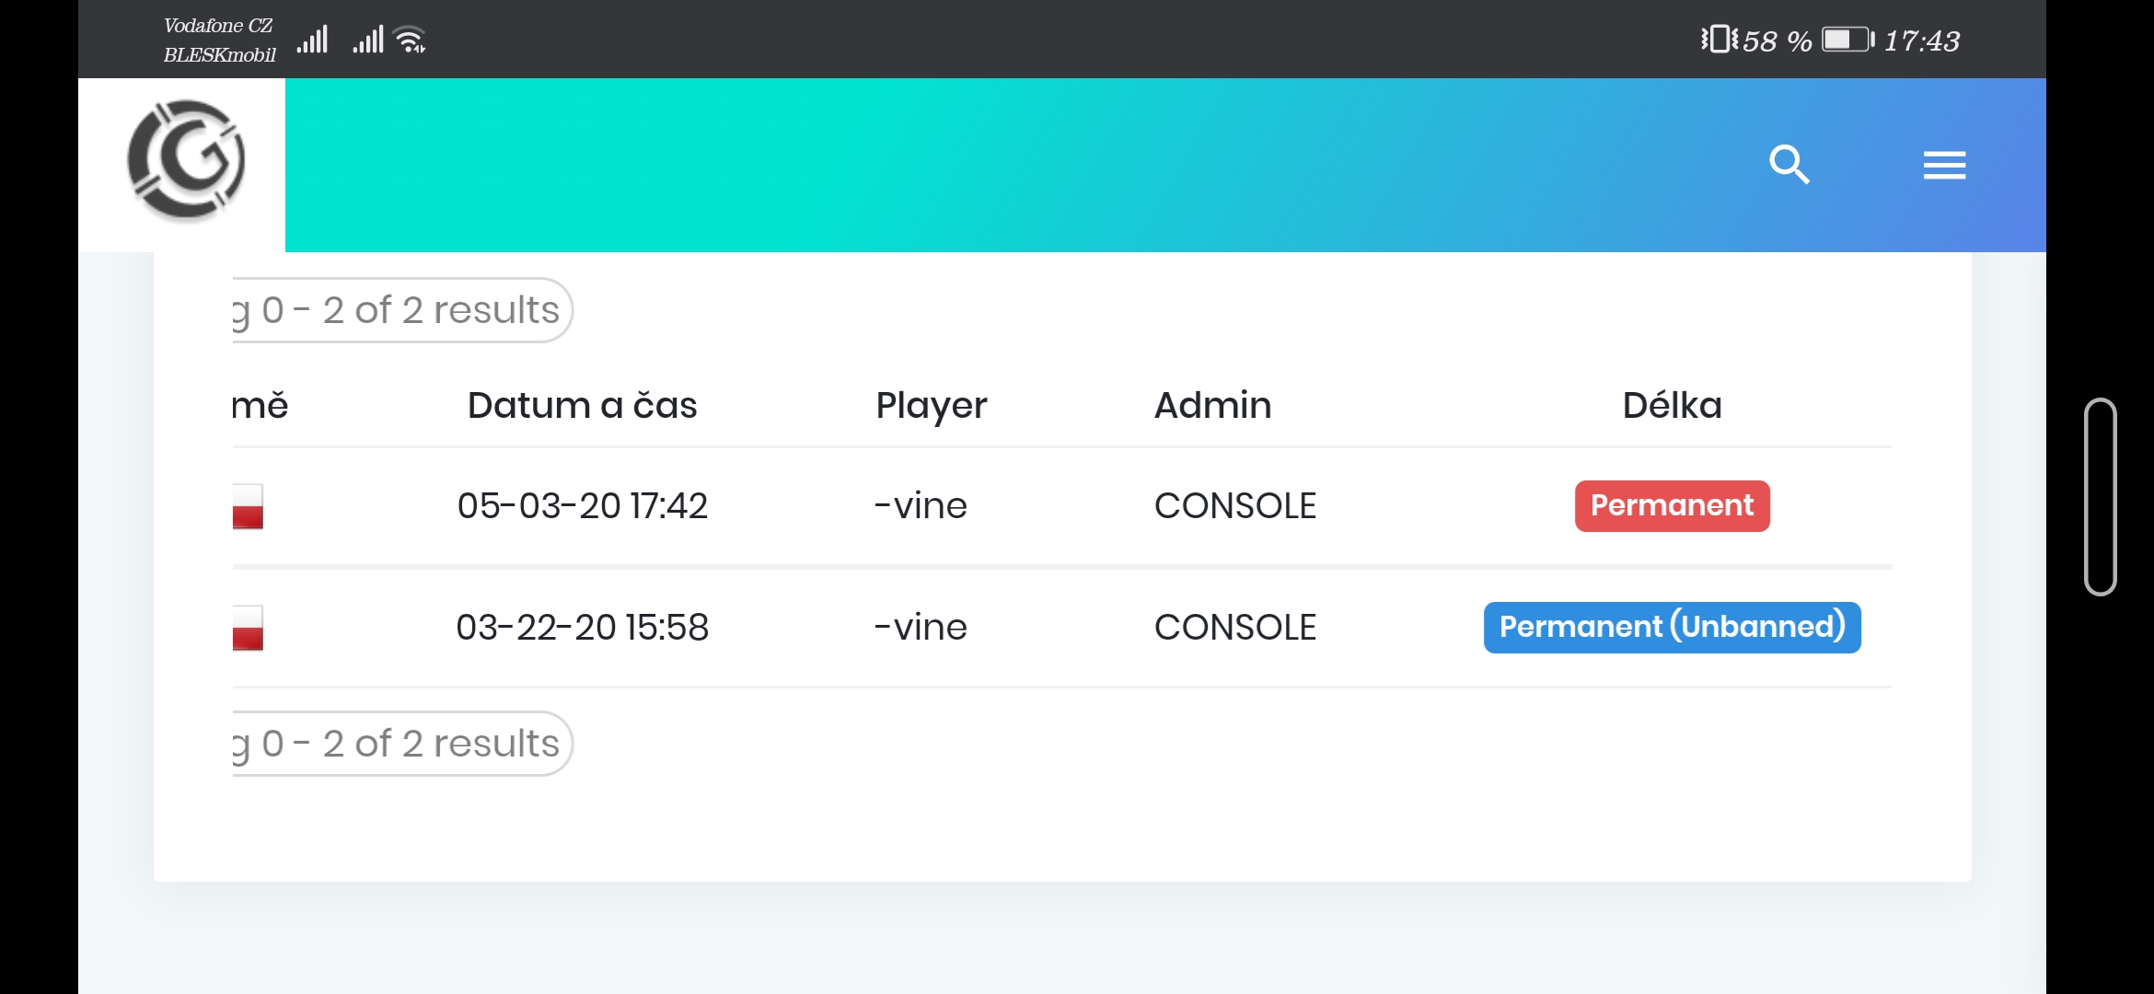Image resolution: width=2154 pixels, height=994 pixels.
Task: Click the red Permanent badge
Action: 1672,505
